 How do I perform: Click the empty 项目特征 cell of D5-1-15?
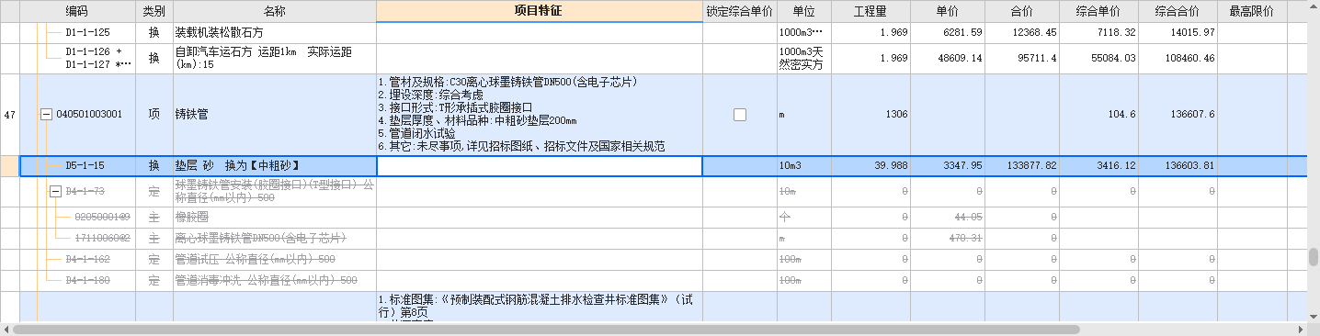point(540,166)
